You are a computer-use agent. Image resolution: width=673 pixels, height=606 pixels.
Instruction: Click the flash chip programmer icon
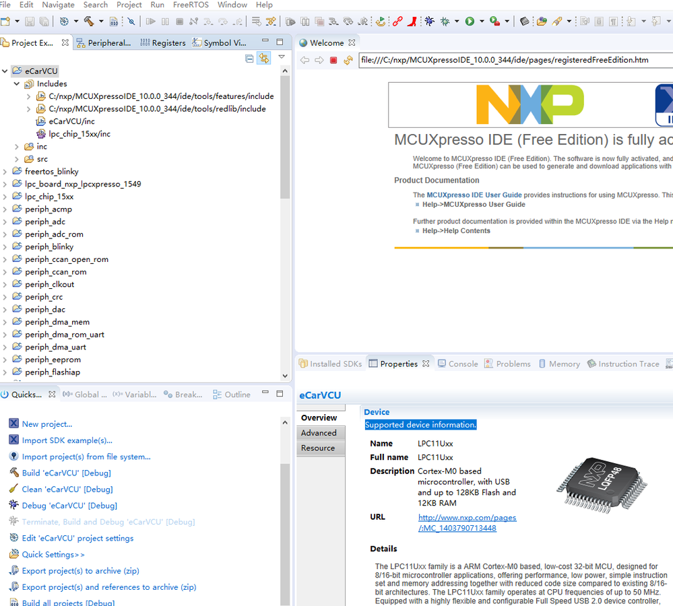(x=524, y=21)
